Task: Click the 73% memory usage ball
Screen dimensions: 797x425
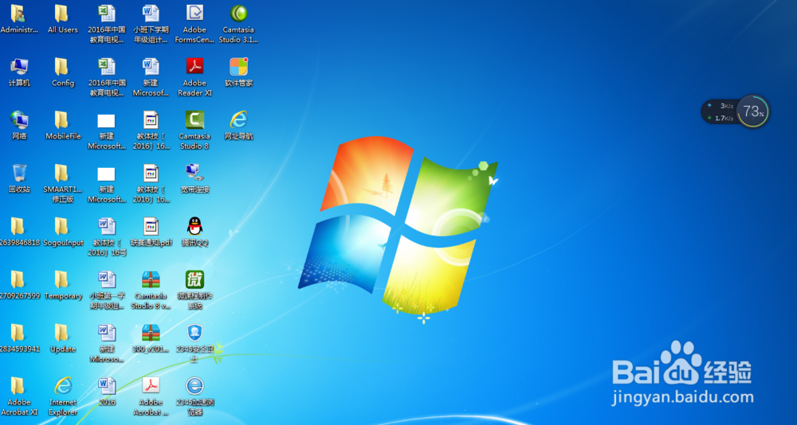Action: tap(753, 111)
